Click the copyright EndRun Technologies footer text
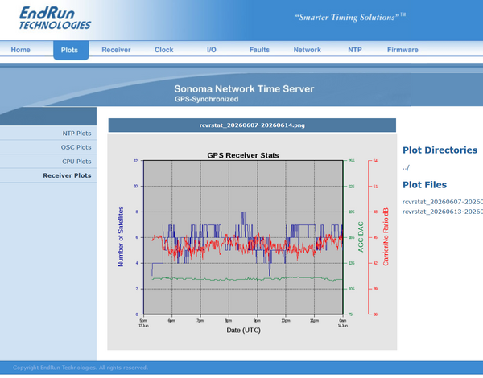 click(80, 368)
